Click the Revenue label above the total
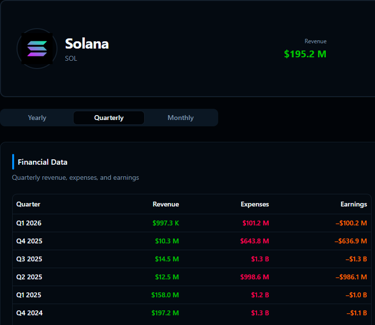Screen dimensions: 375x325 316,41
